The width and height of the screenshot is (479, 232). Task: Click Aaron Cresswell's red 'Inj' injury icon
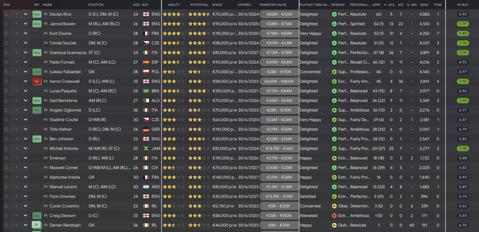(37, 81)
